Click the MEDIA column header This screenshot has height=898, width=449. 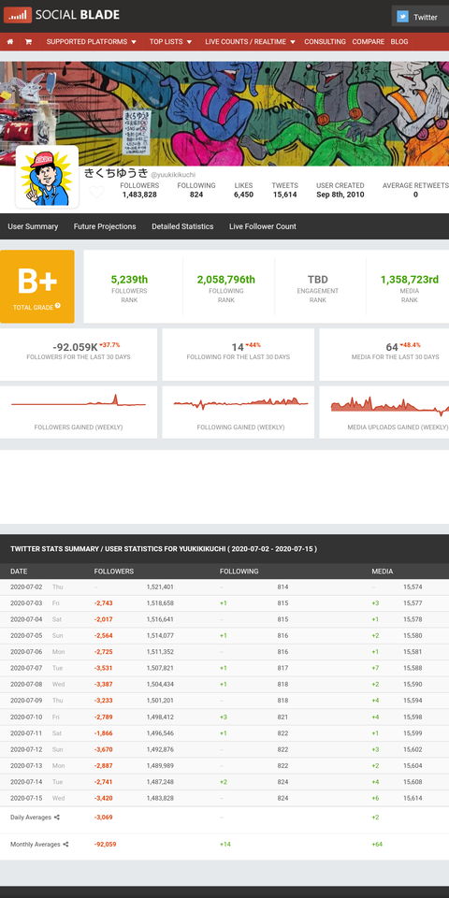(x=383, y=572)
